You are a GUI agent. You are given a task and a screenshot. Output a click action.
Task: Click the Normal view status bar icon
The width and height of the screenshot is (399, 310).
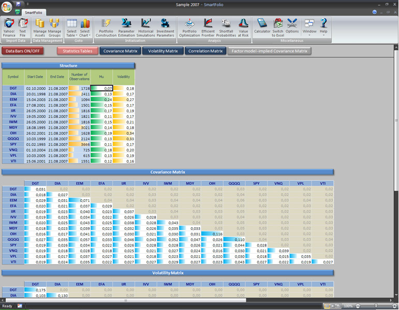pos(327,306)
